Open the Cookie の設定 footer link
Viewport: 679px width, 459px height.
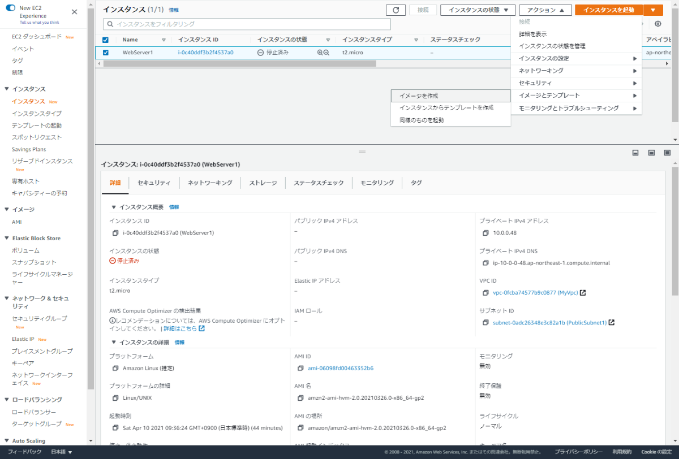pyautogui.click(x=656, y=452)
